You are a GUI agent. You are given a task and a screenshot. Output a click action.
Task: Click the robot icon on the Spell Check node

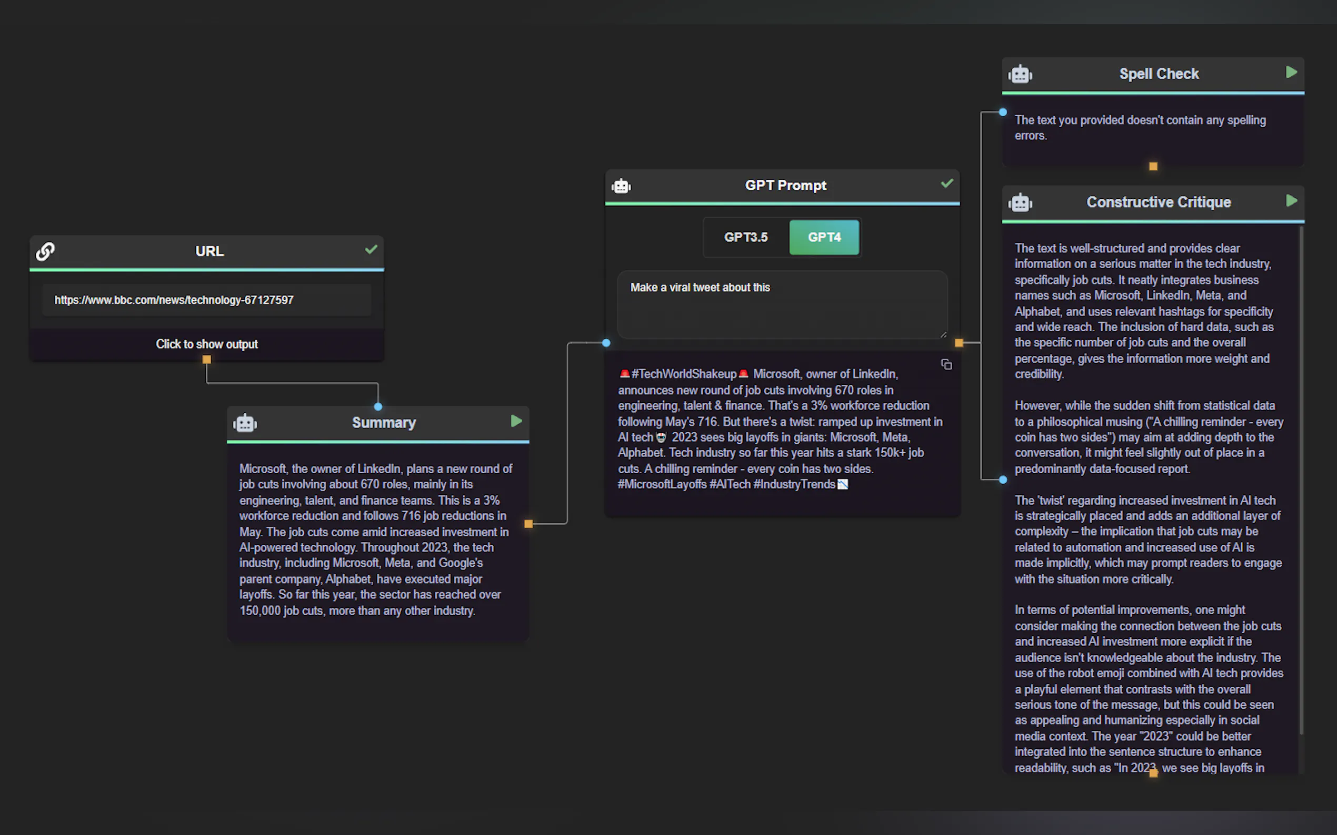[x=1020, y=74]
